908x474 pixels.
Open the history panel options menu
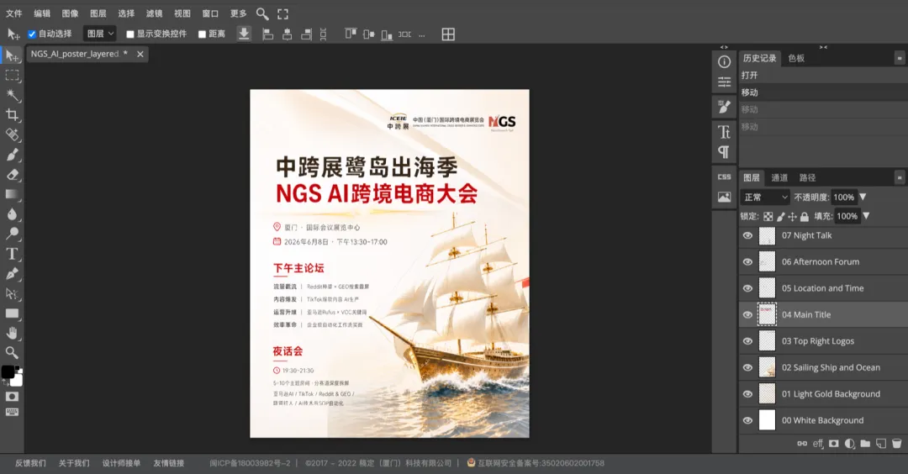pyautogui.click(x=900, y=58)
